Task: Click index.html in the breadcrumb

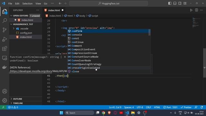Action: (55, 16)
